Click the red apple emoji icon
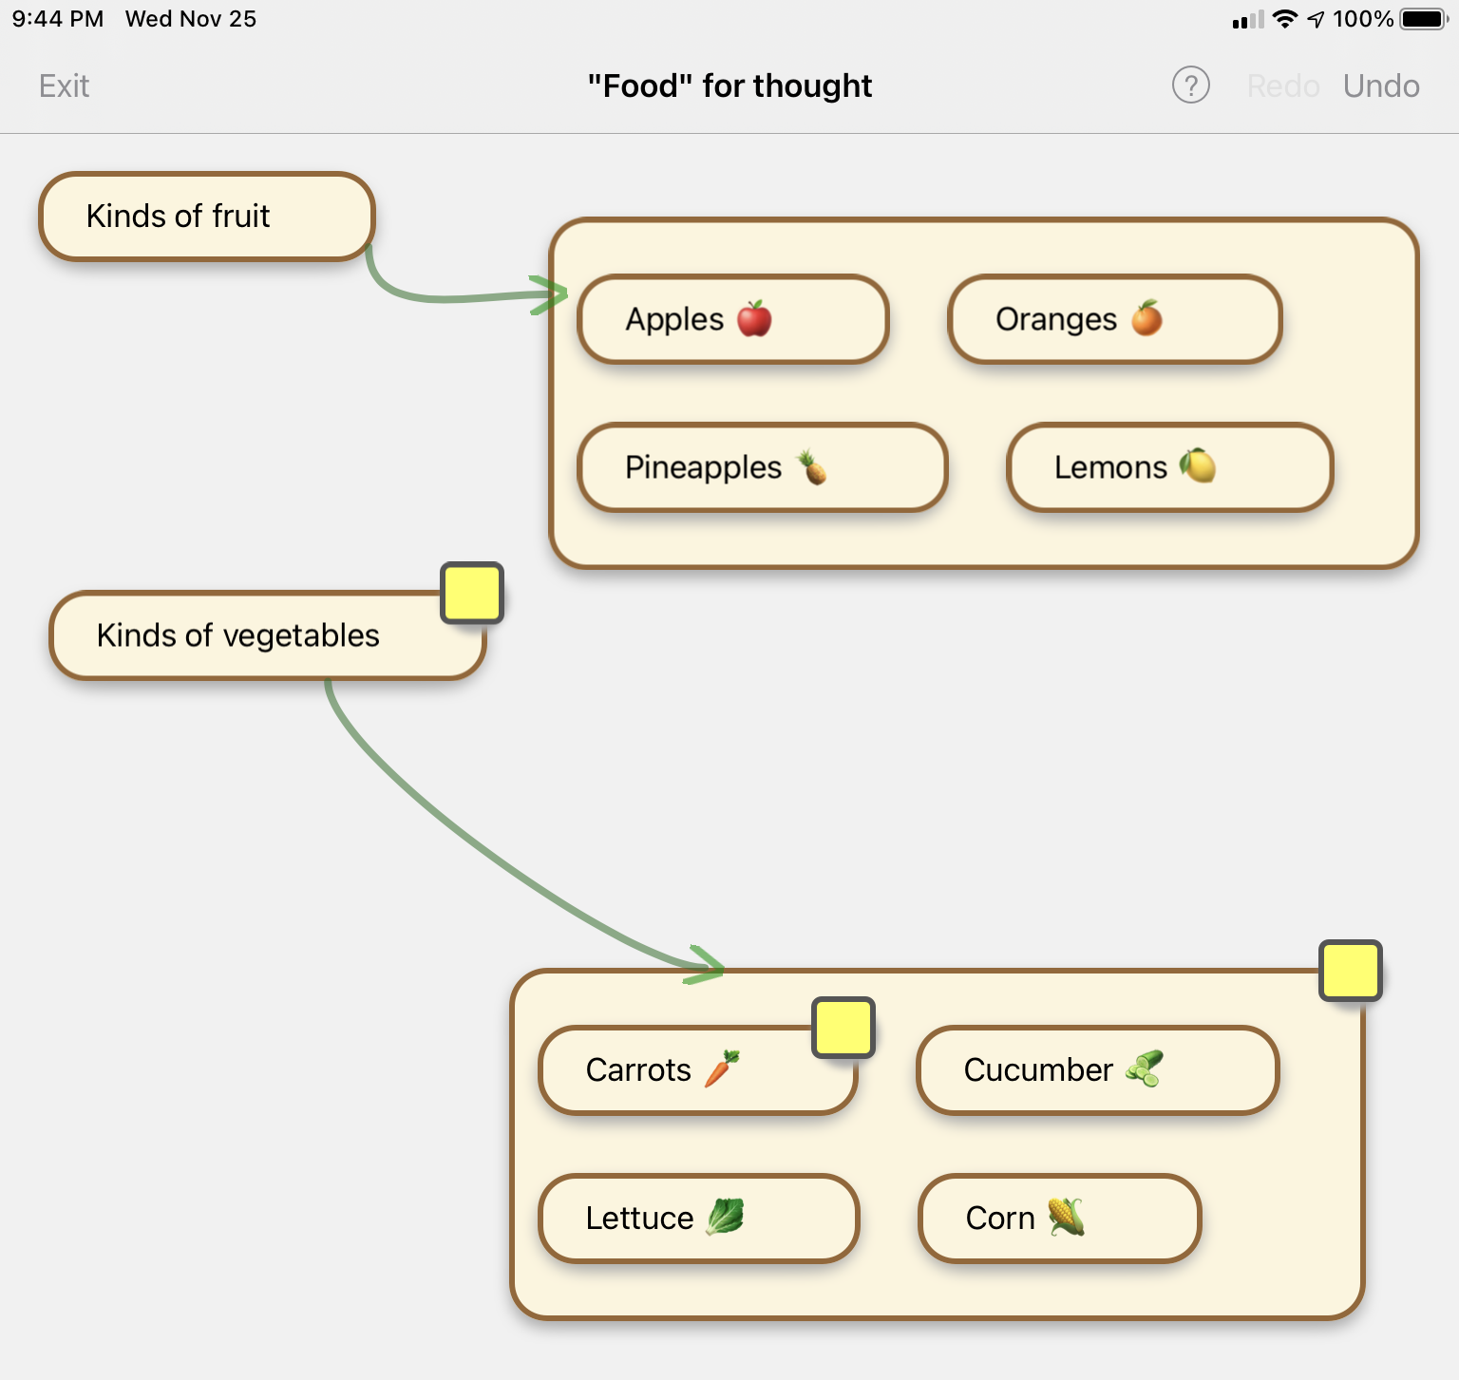Screen dimensions: 1459x1380 754,319
